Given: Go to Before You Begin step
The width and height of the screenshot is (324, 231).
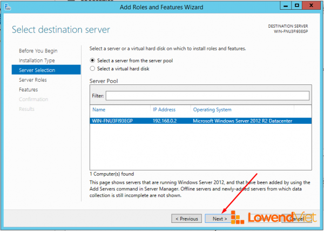Looking at the screenshot, I should click(x=38, y=51).
